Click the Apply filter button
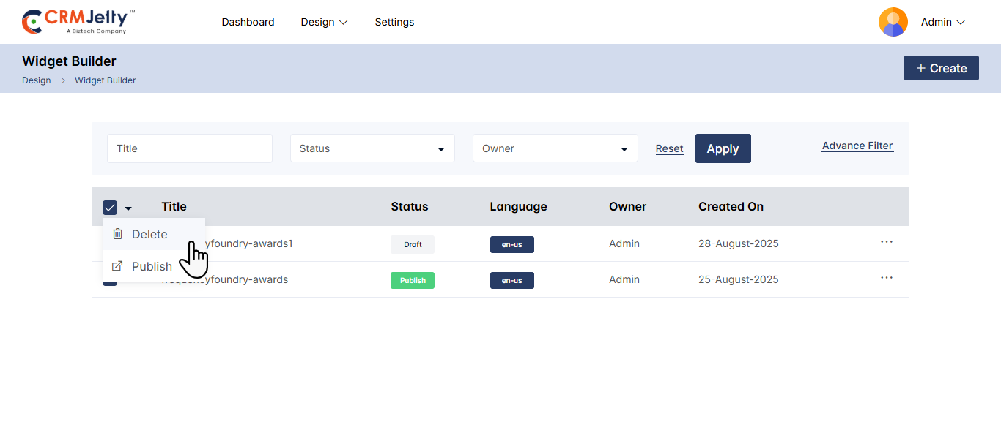Screen dimensions: 1001x438 723,148
